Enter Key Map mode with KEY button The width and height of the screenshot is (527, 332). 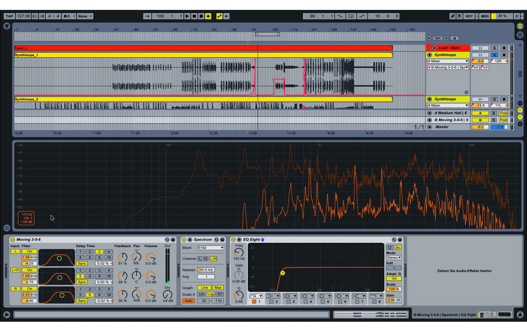click(469, 16)
